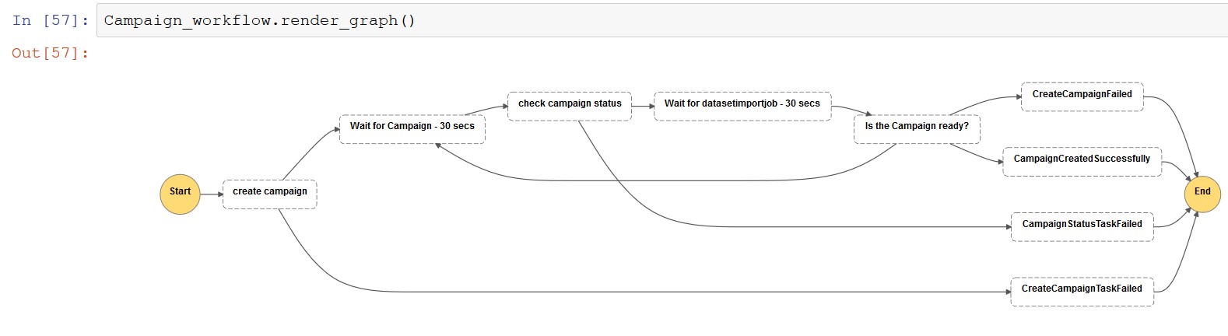
Task: Select the CreateCampaignTaskFailed node
Action: 1082,291
